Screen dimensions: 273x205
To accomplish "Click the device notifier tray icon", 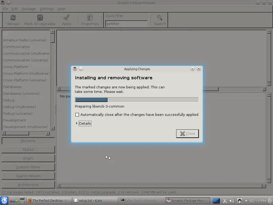I will [240, 201].
